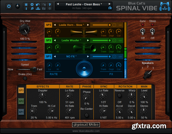Click the SP3 Trem mini knob in display
The height and width of the screenshot is (134, 172).
click(x=103, y=32)
